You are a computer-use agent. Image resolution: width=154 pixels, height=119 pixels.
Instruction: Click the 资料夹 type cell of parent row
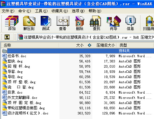(x=124, y=51)
